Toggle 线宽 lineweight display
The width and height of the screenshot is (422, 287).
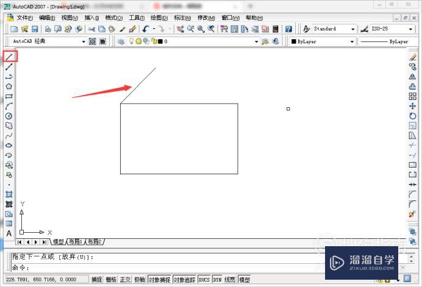tap(229, 280)
